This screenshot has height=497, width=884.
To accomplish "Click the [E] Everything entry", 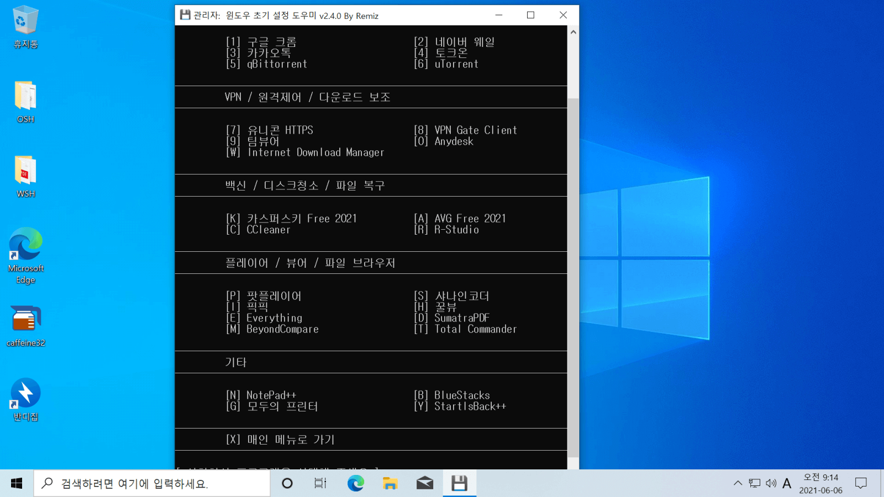I will pos(264,318).
